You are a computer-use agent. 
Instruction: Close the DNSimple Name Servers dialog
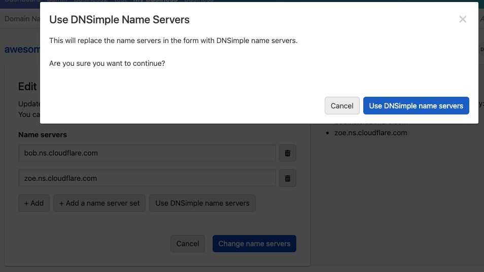(x=462, y=19)
